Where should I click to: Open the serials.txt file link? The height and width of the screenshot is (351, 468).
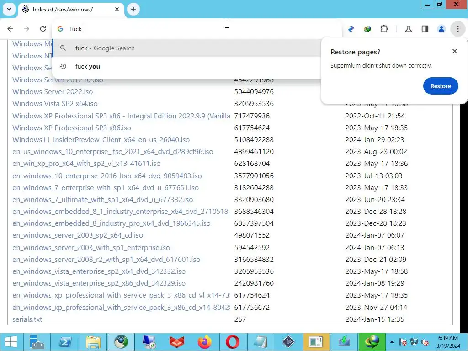click(x=27, y=319)
